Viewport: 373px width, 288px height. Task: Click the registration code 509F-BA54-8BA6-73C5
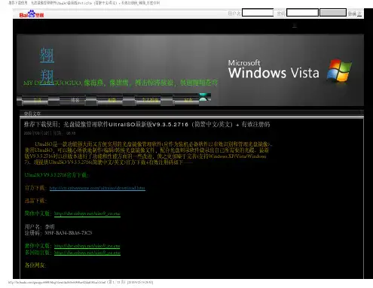coord(69,233)
